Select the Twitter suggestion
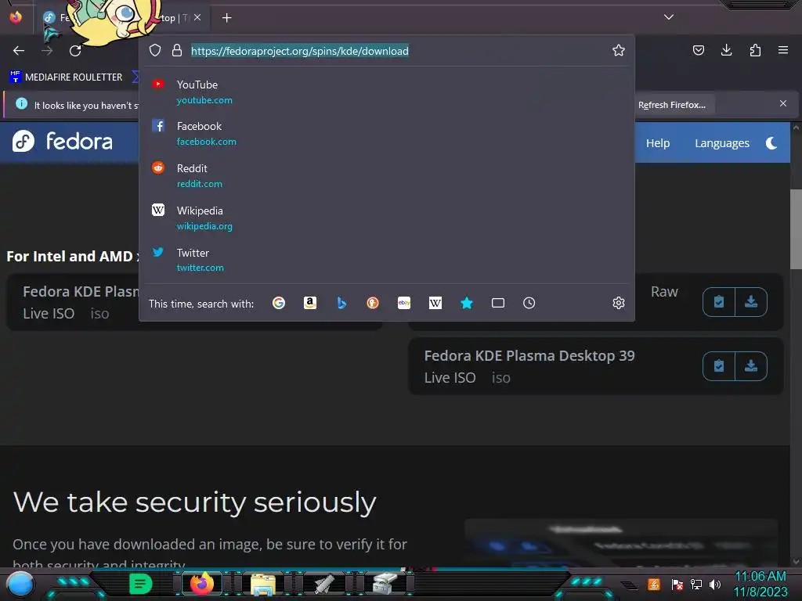 pyautogui.click(x=387, y=260)
